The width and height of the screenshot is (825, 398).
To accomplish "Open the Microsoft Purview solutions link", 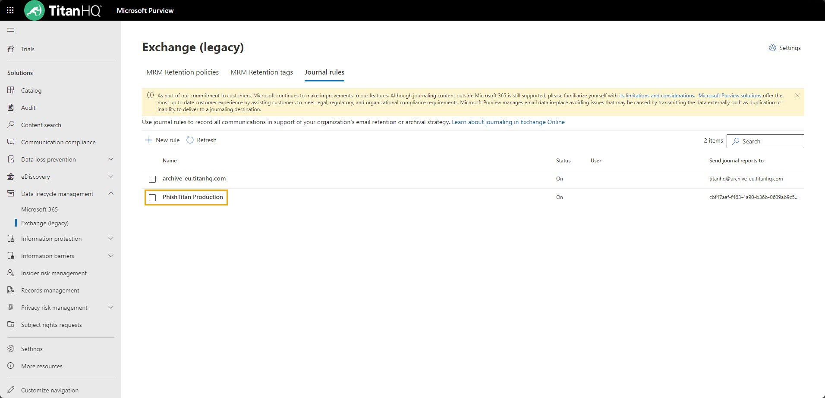I will (730, 96).
